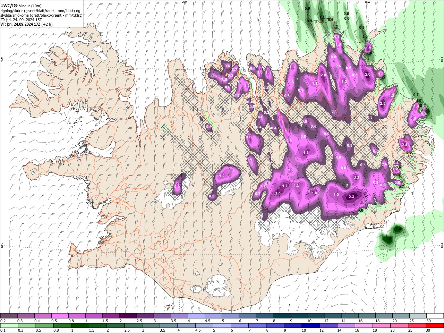The image size is (444, 333).
Task: Click the 'rigning/skúrir' rain legend description line
Action: [41, 10]
